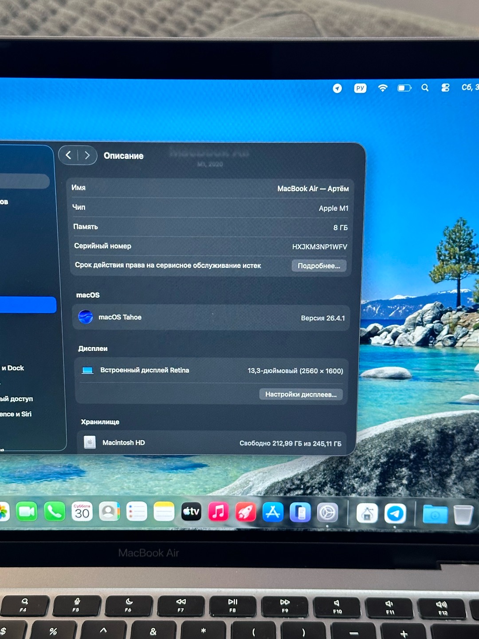Image resolution: width=479 pixels, height=639 pixels.
Task: Click the 'Macintosh HD' name text
Action: pyautogui.click(x=124, y=442)
